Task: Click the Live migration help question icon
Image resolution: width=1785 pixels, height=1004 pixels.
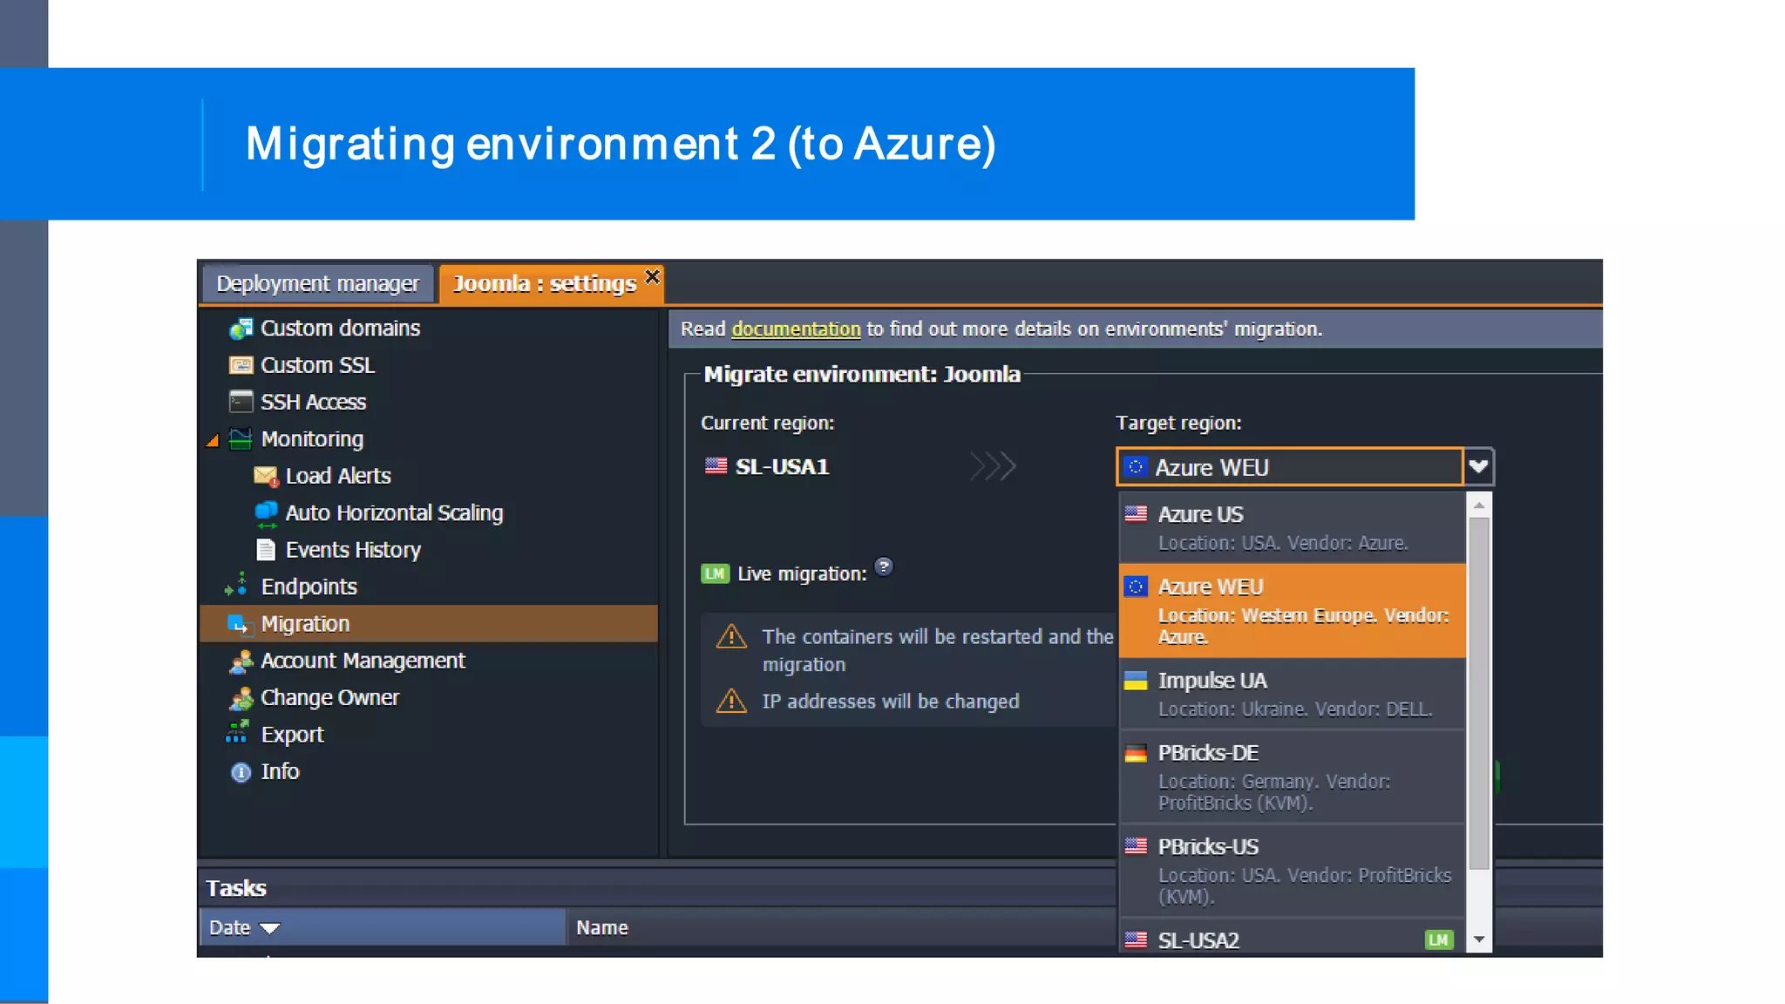Action: pos(884,567)
